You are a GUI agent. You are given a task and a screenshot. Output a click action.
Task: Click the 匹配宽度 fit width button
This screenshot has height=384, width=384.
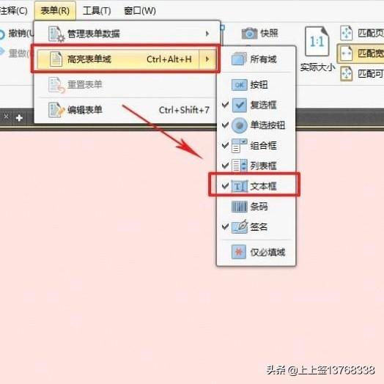[x=361, y=53]
